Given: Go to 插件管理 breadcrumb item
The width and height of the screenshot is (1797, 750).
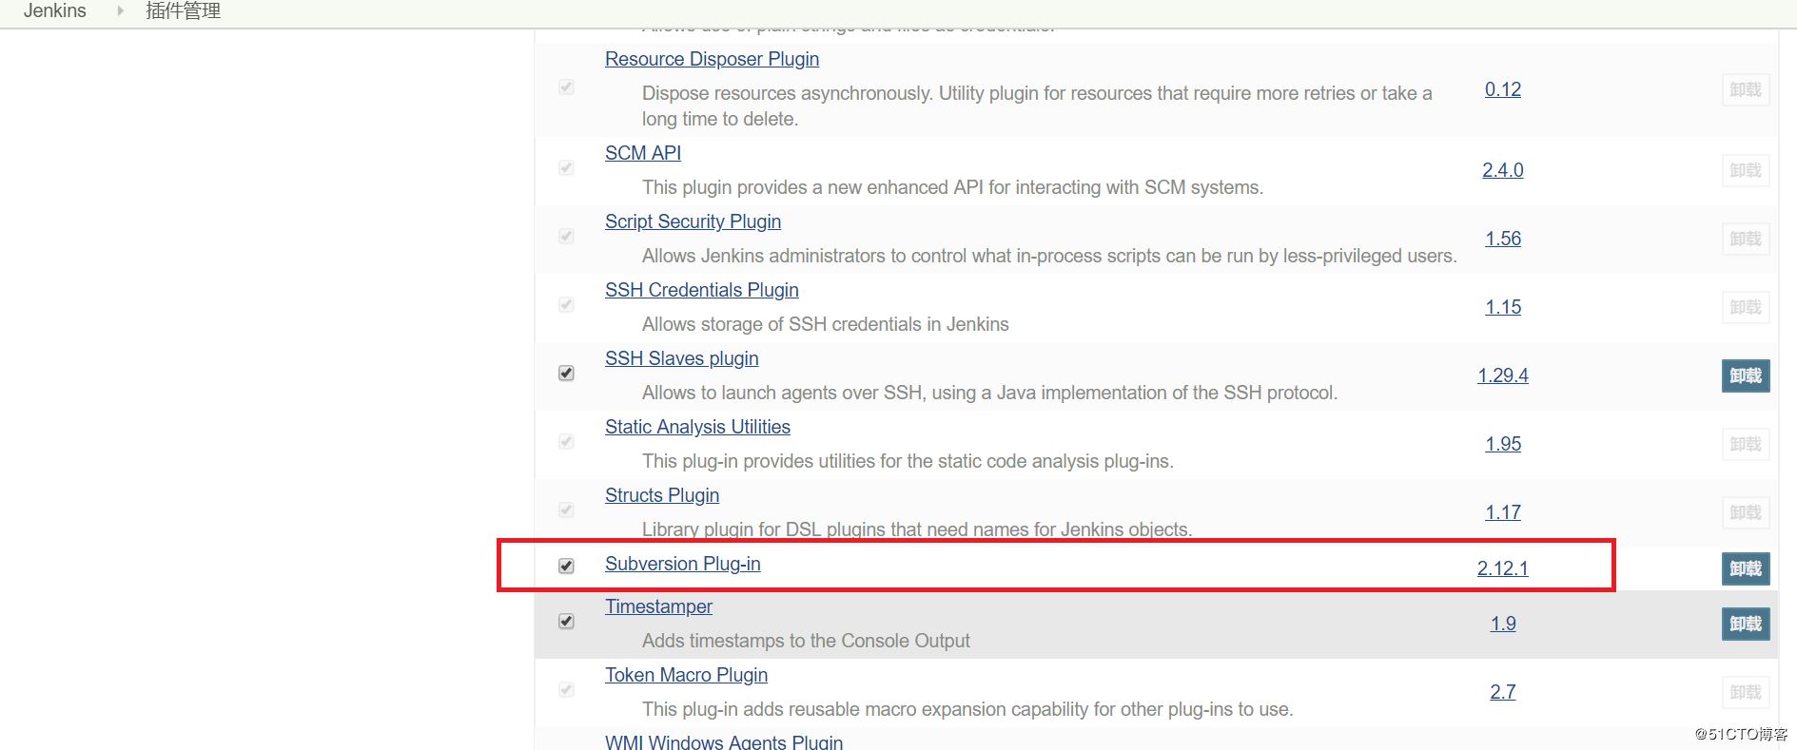Looking at the screenshot, I should pyautogui.click(x=183, y=10).
